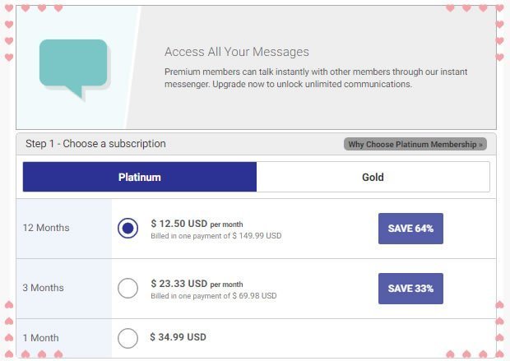Switch to the Platinum tab
510x361 pixels.
140,177
